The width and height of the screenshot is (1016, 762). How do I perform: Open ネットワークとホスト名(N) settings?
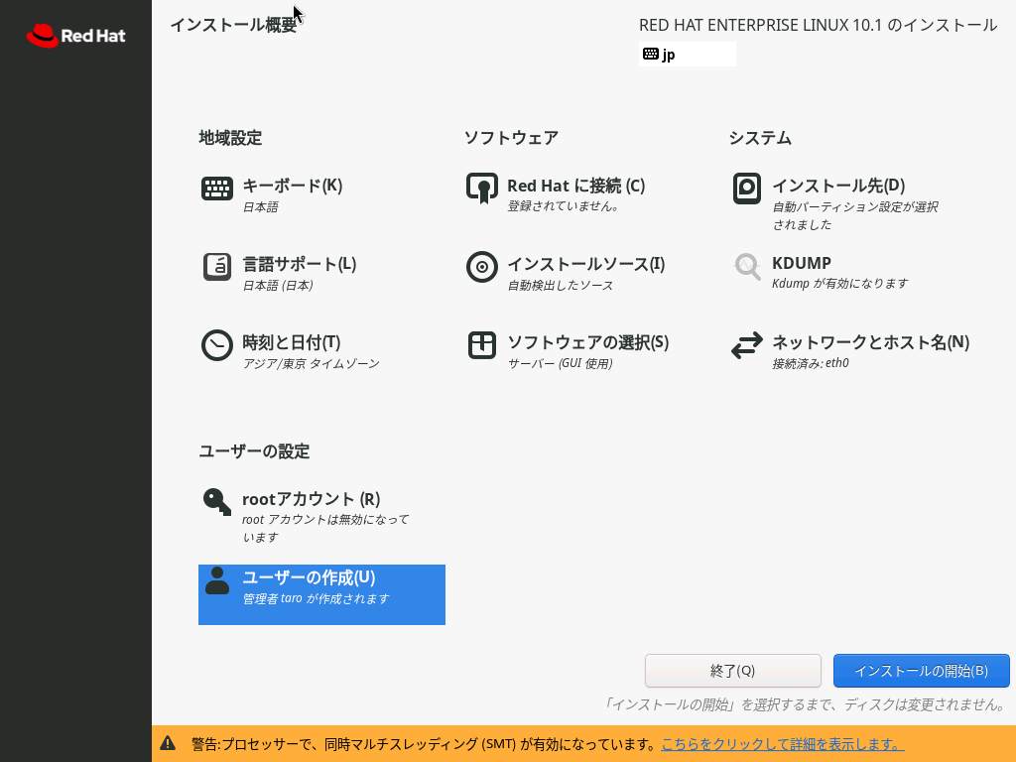coord(870,342)
